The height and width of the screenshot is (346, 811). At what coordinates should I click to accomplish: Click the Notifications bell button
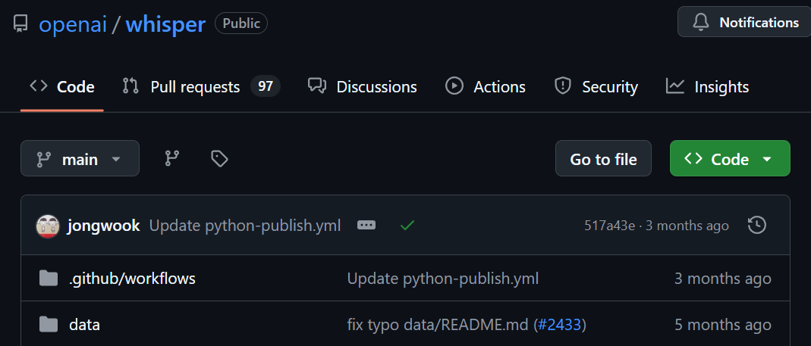coord(744,22)
